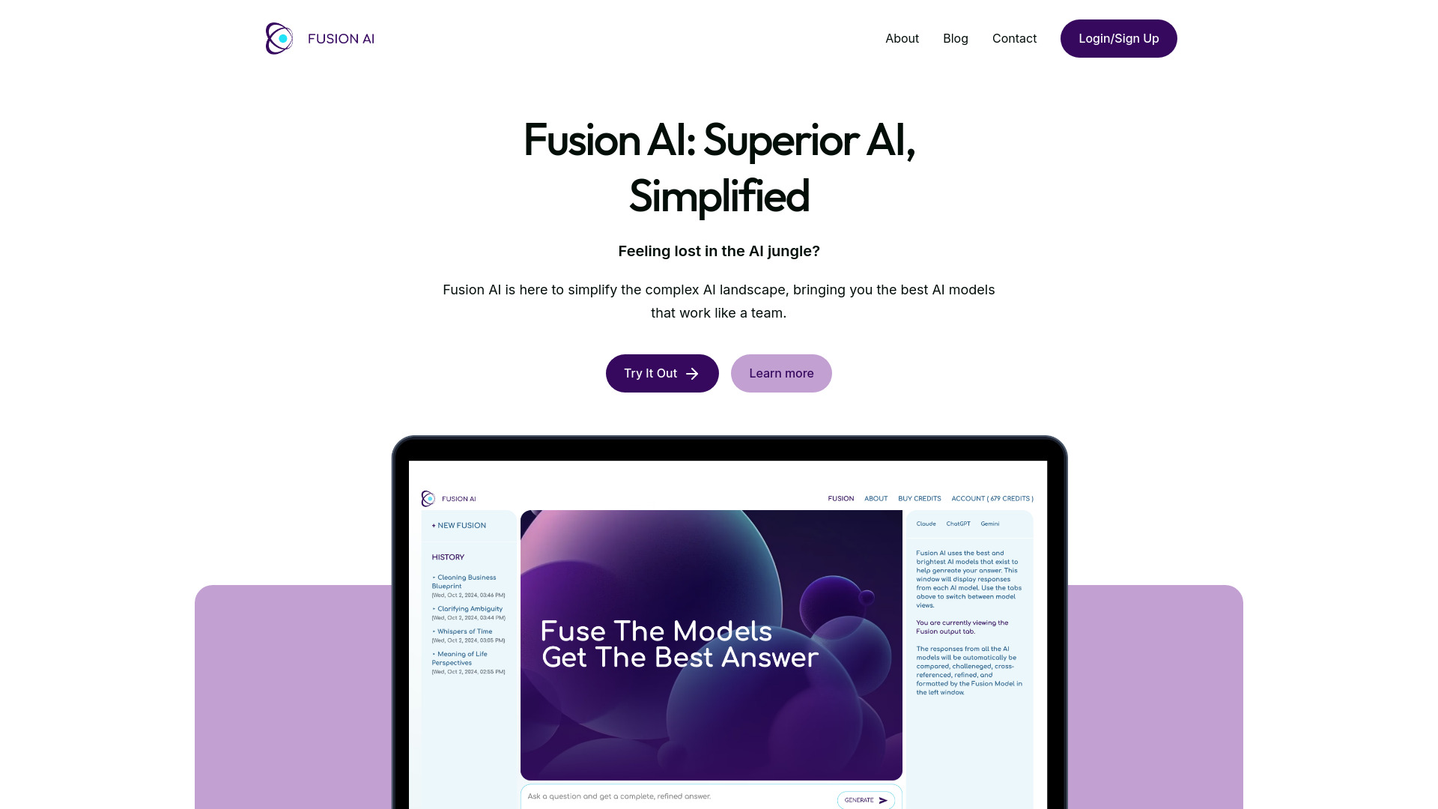Select the FUSION navigation tab
Screen dimensions: 1438x809
tap(840, 498)
